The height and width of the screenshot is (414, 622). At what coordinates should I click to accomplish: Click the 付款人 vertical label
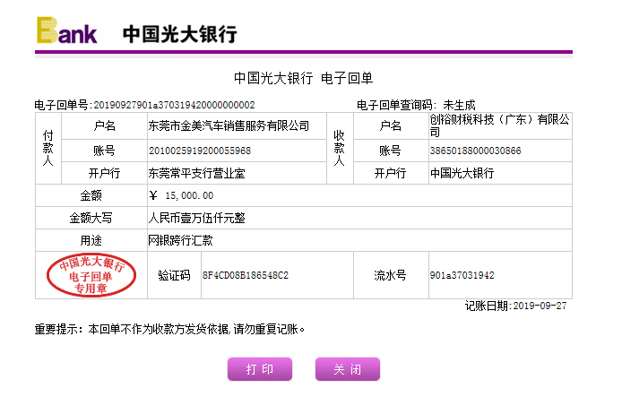[x=48, y=149]
